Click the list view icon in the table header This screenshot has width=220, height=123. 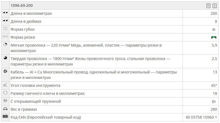[x=208, y=5]
